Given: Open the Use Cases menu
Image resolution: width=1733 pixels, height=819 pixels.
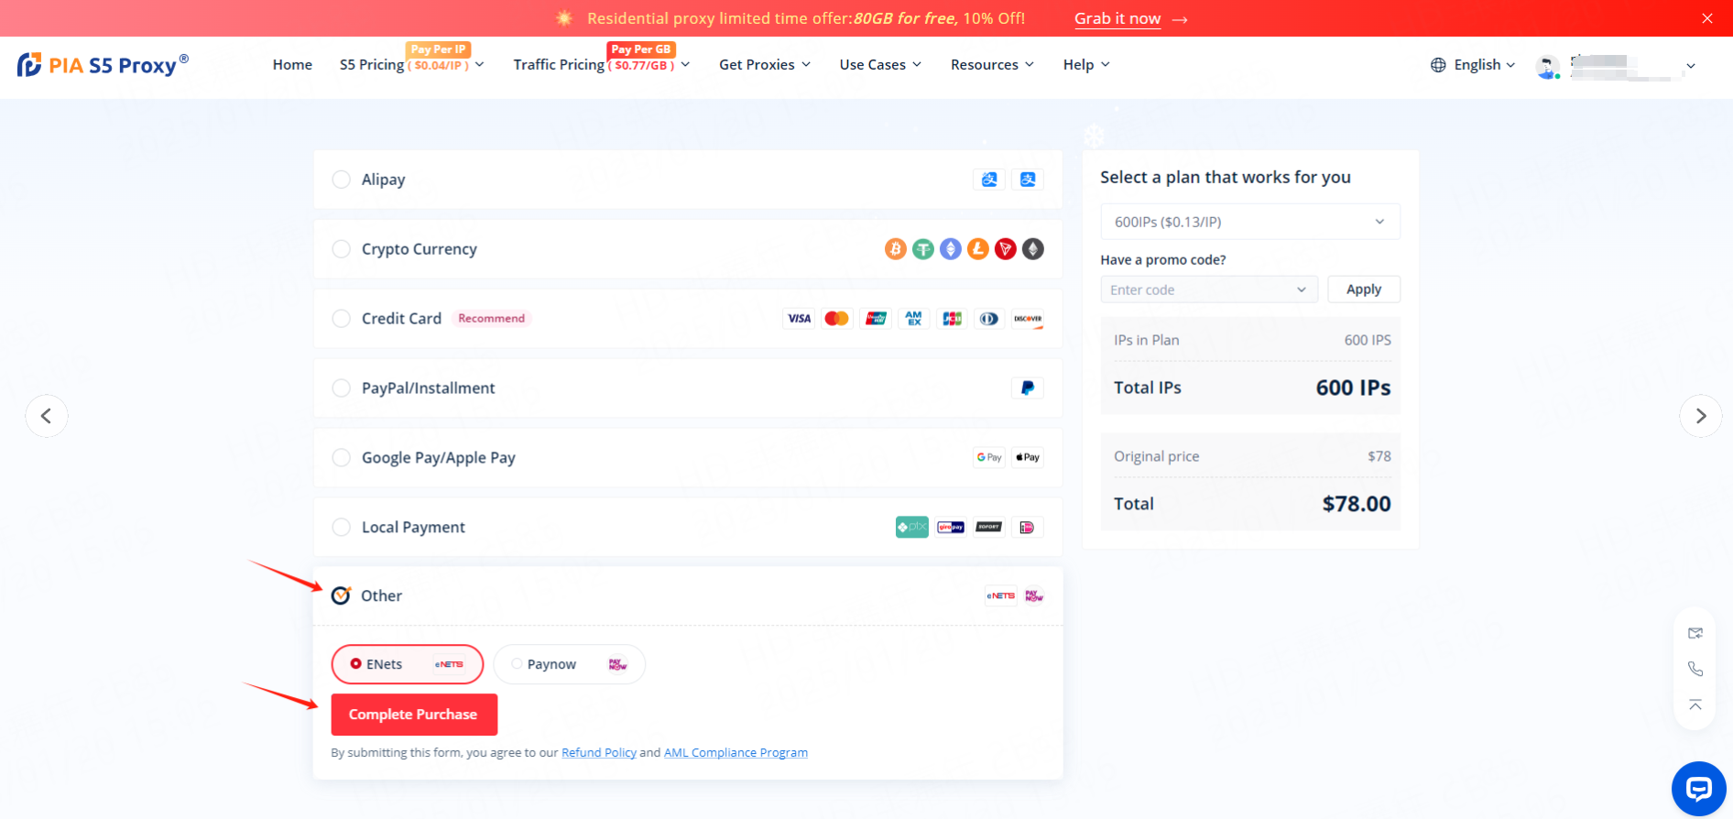Looking at the screenshot, I should coord(879,65).
